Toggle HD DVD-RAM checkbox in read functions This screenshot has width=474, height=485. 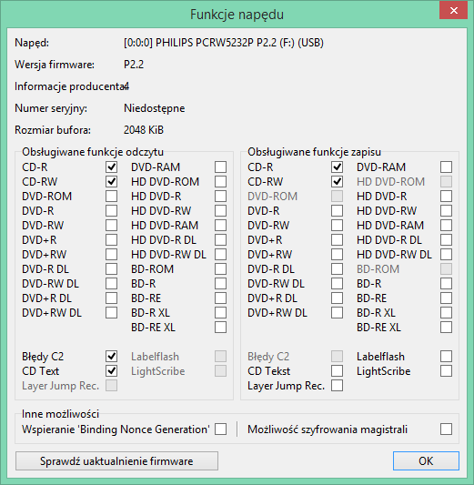point(220,225)
